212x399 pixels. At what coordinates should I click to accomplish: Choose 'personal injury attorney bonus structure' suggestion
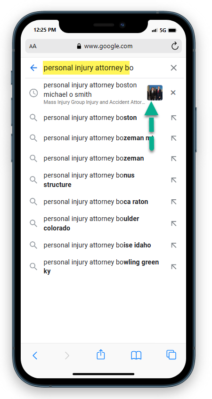coord(89,180)
